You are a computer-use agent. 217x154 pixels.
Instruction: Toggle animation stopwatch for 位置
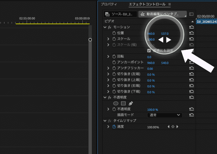click(x=114, y=33)
